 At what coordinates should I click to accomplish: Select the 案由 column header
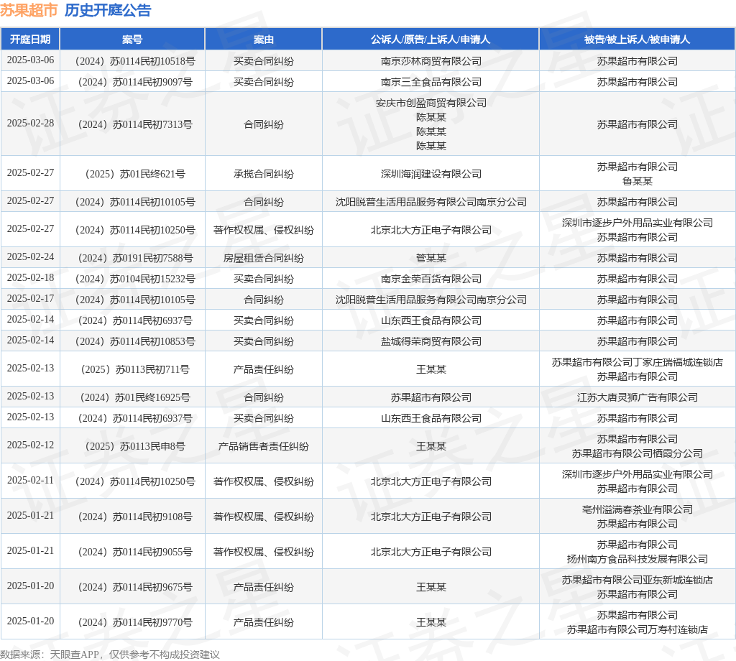[x=263, y=40]
